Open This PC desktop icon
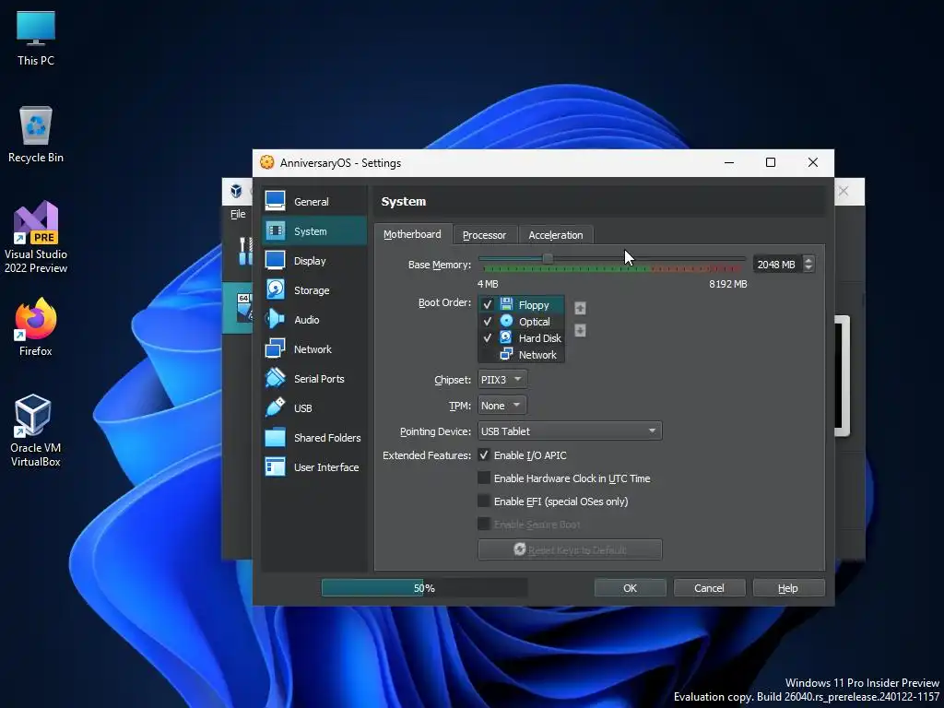 point(36,38)
